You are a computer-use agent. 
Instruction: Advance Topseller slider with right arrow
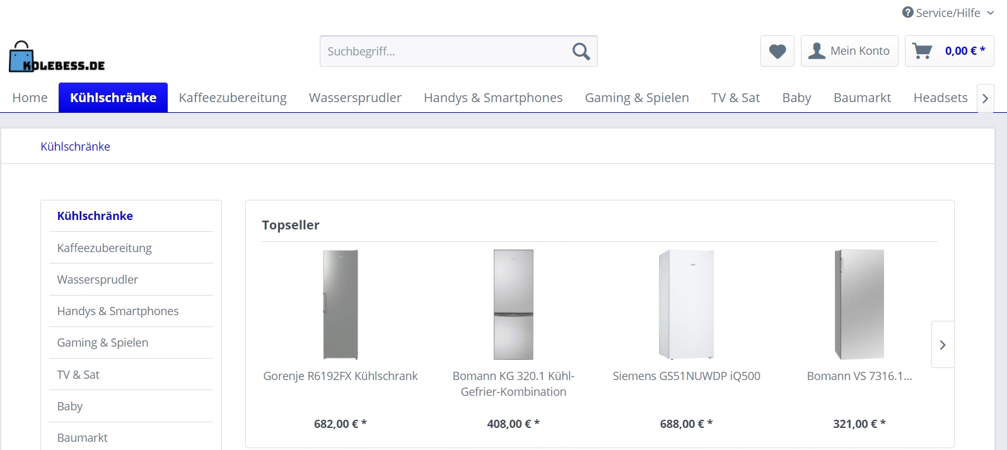pos(943,345)
